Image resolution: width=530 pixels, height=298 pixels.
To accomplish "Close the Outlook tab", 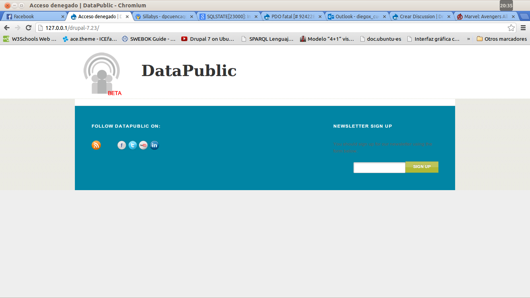I will (x=385, y=17).
